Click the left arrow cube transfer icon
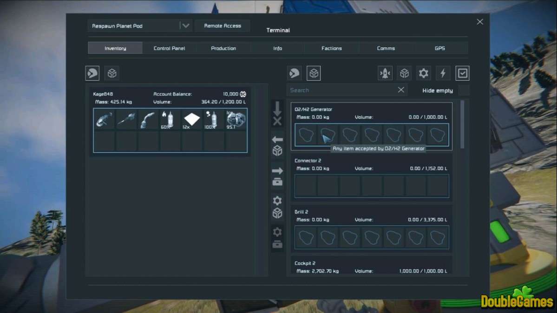Screen dimensions: 557x313 tap(277, 146)
